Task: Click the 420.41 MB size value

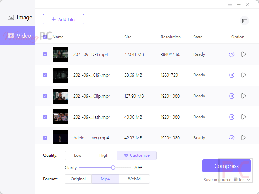Action: pyautogui.click(x=134, y=54)
